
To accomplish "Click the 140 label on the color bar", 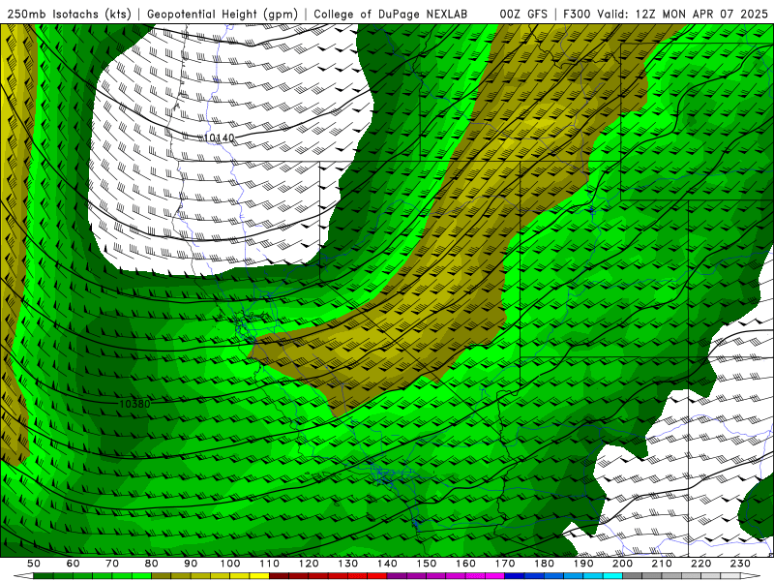I will click(x=387, y=564).
